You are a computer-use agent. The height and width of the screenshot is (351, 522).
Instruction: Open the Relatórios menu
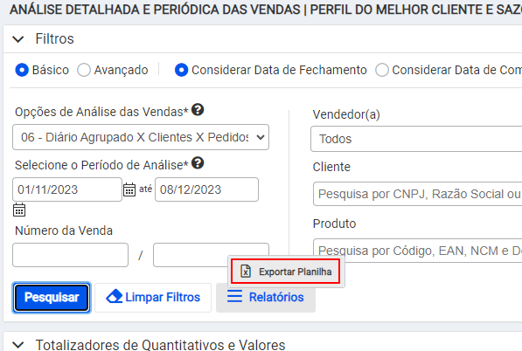(x=266, y=297)
